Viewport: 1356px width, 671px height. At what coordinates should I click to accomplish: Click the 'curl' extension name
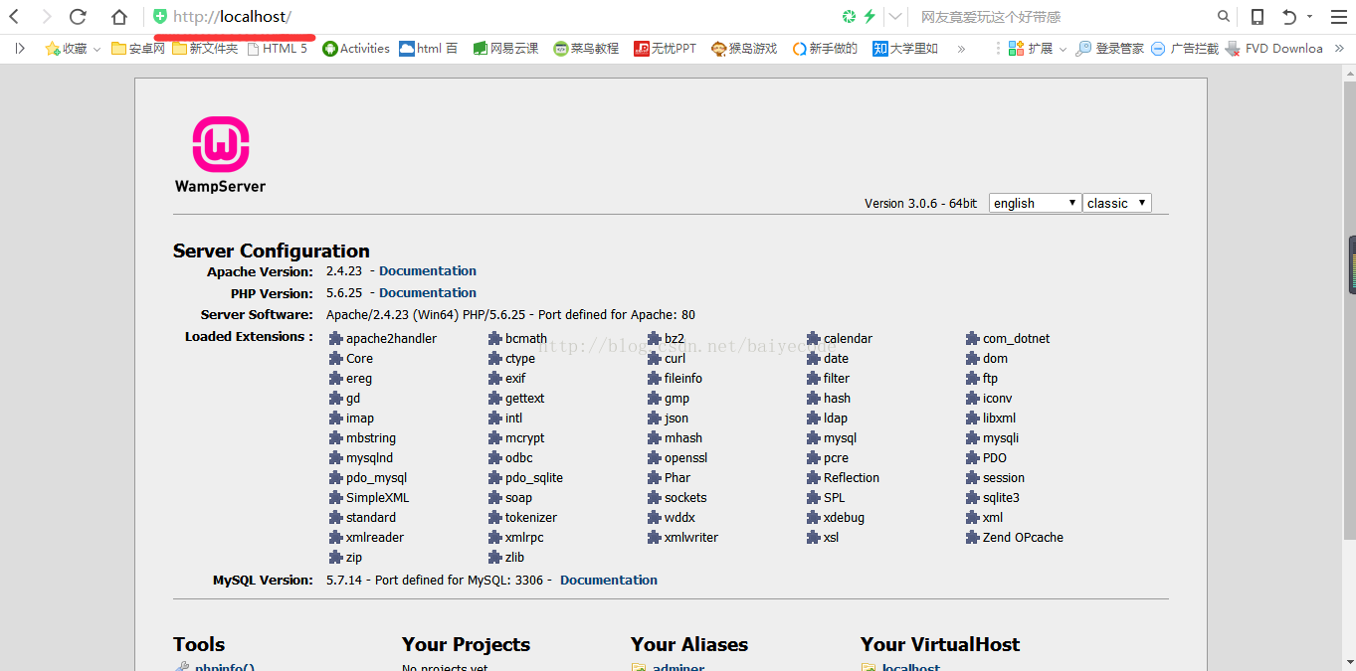point(675,358)
